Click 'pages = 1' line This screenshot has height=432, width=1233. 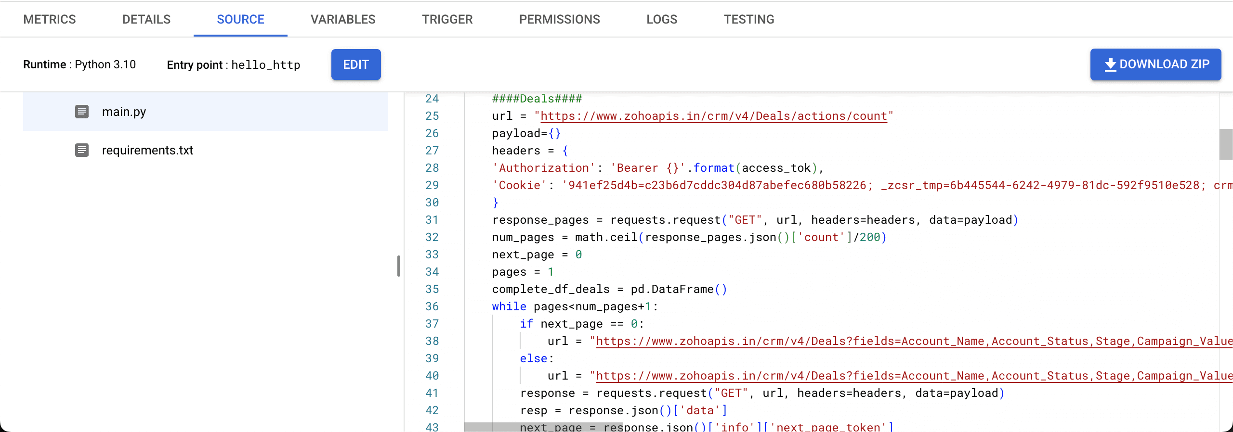[523, 272]
